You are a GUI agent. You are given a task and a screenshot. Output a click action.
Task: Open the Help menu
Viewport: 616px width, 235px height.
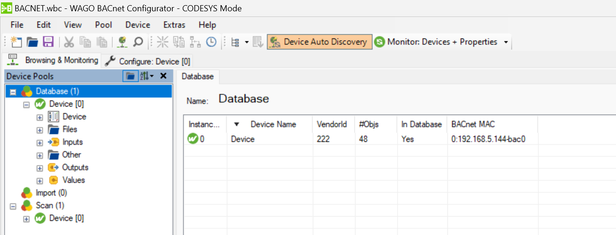click(207, 25)
